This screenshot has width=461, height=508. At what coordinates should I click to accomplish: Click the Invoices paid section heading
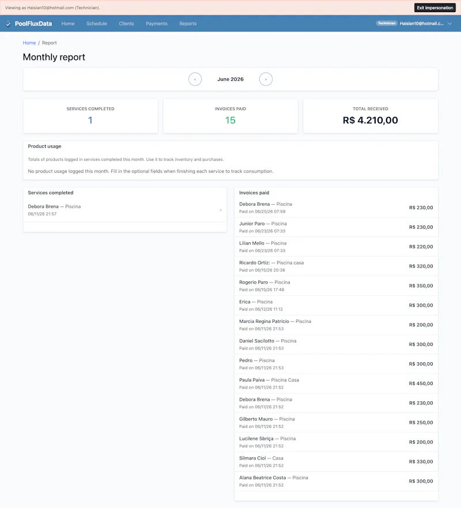pyautogui.click(x=254, y=193)
